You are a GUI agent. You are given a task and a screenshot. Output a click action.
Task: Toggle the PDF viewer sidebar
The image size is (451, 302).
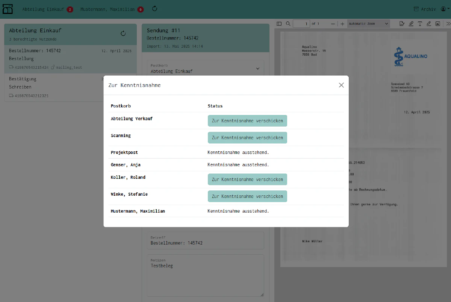tap(279, 24)
